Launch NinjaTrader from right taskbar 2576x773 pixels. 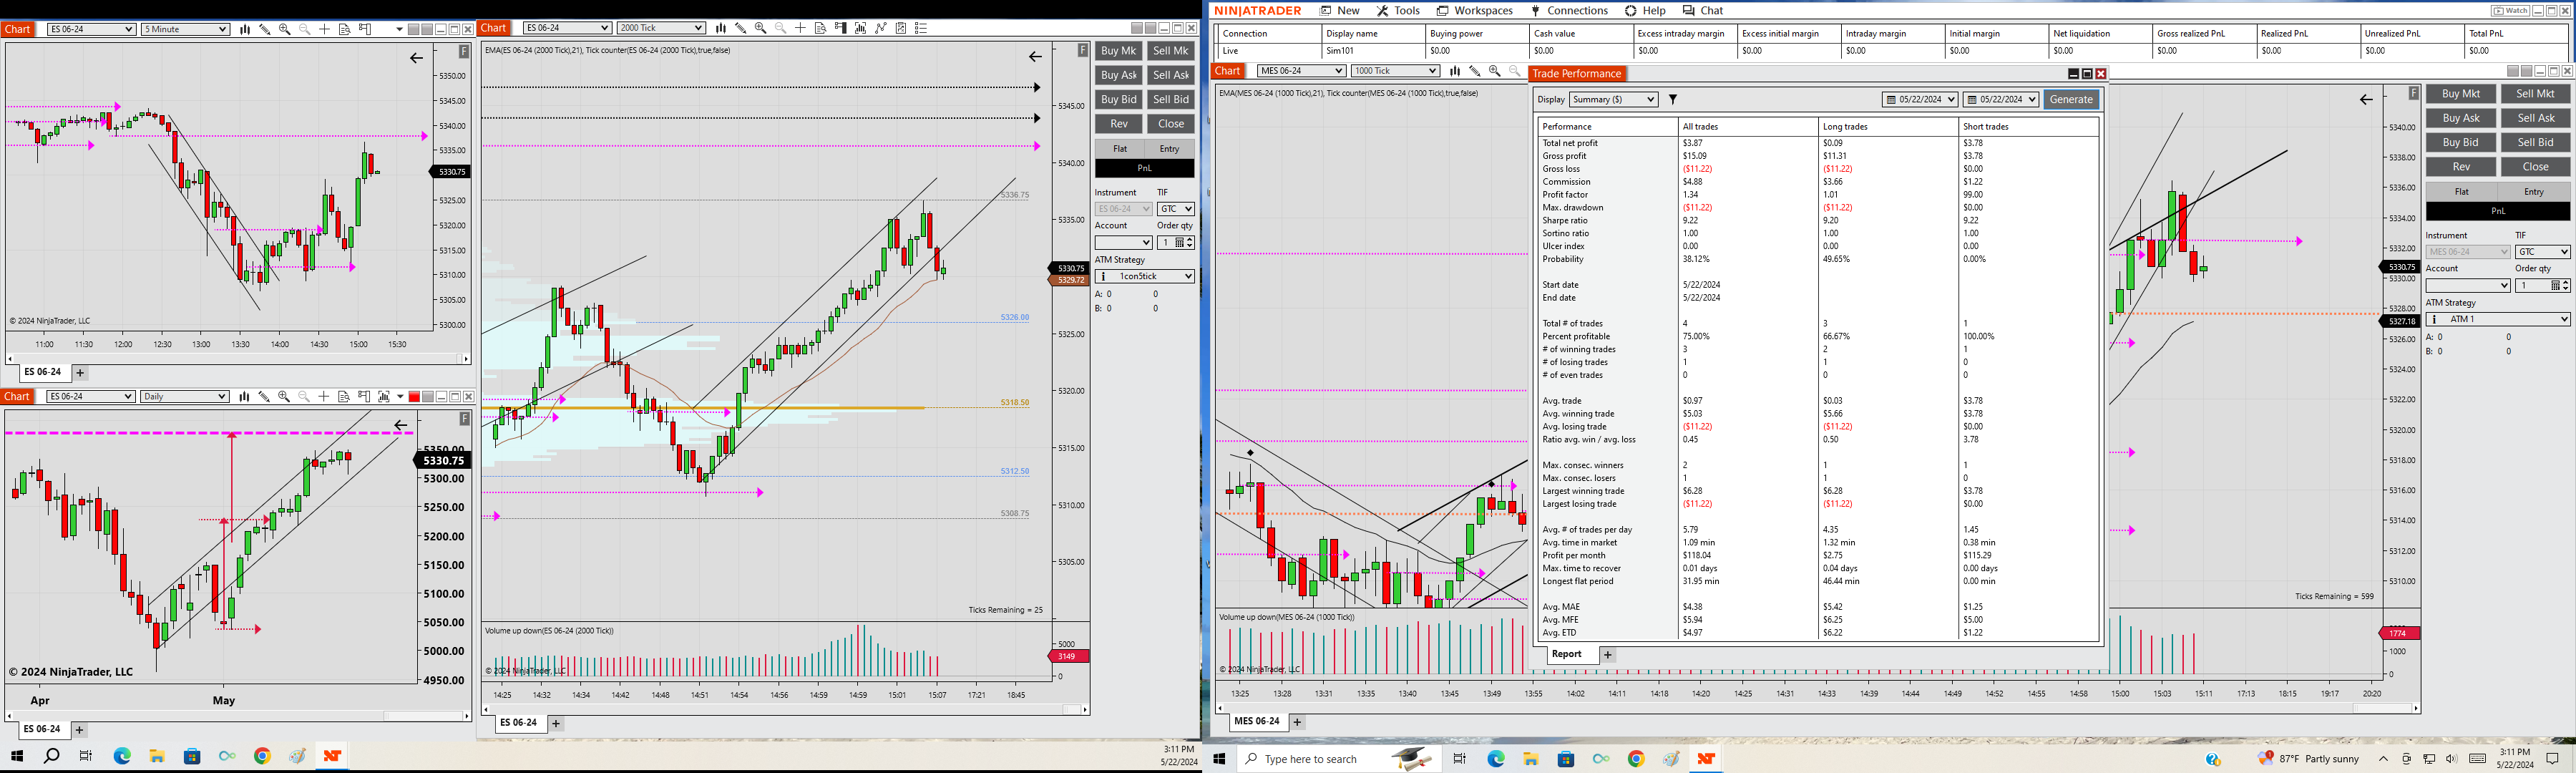(1706, 759)
